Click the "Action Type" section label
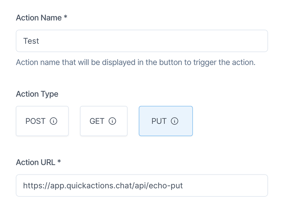This screenshot has height=200, width=299. [37, 94]
